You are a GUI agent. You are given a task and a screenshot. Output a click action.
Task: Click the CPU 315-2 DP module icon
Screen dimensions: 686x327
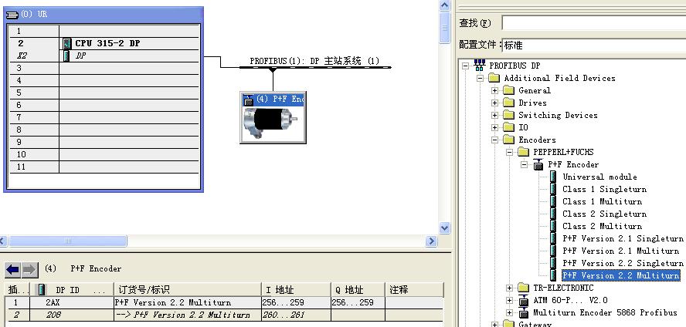point(67,43)
